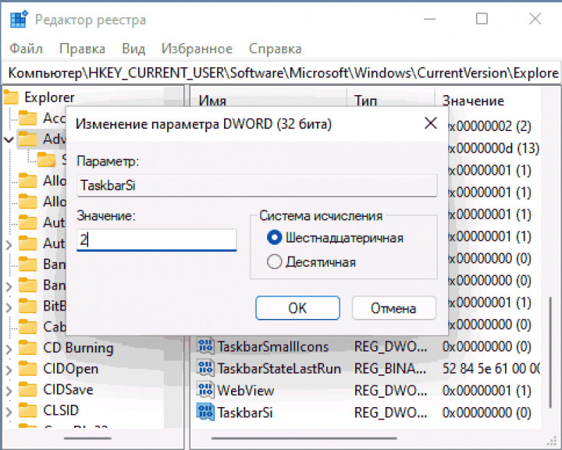
Task: Close the DWORD edit dialog
Action: tap(430, 123)
